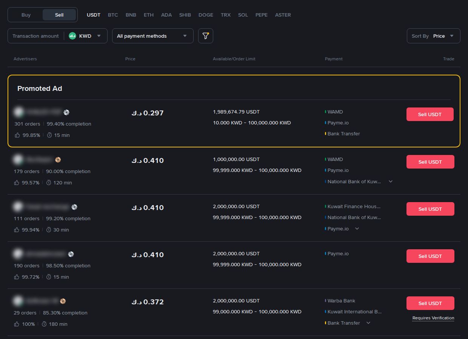Open the Requires Verification link
The width and height of the screenshot is (468, 339).
coord(433,318)
